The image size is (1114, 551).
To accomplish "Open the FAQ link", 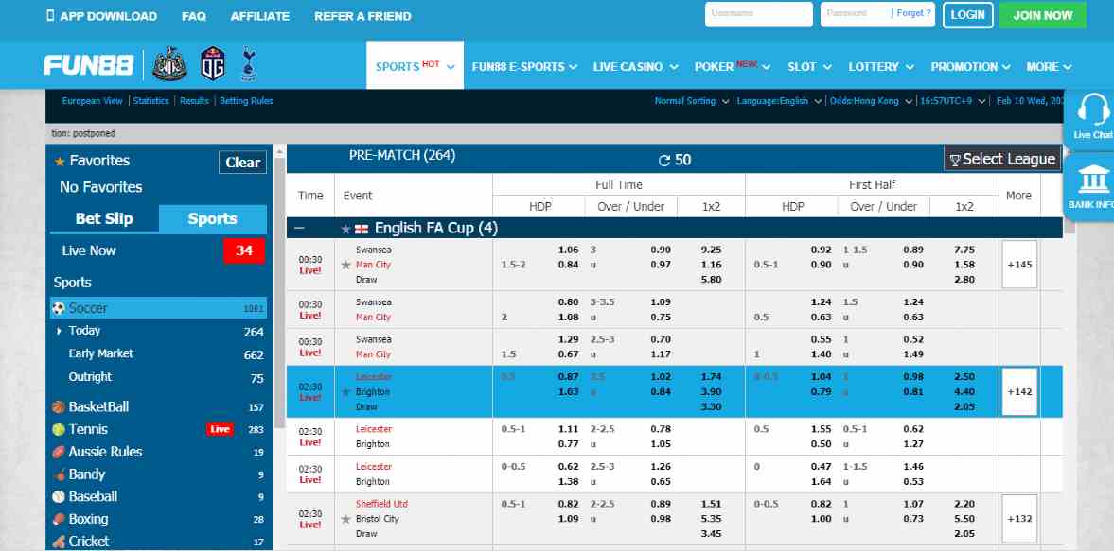I will click(x=194, y=16).
